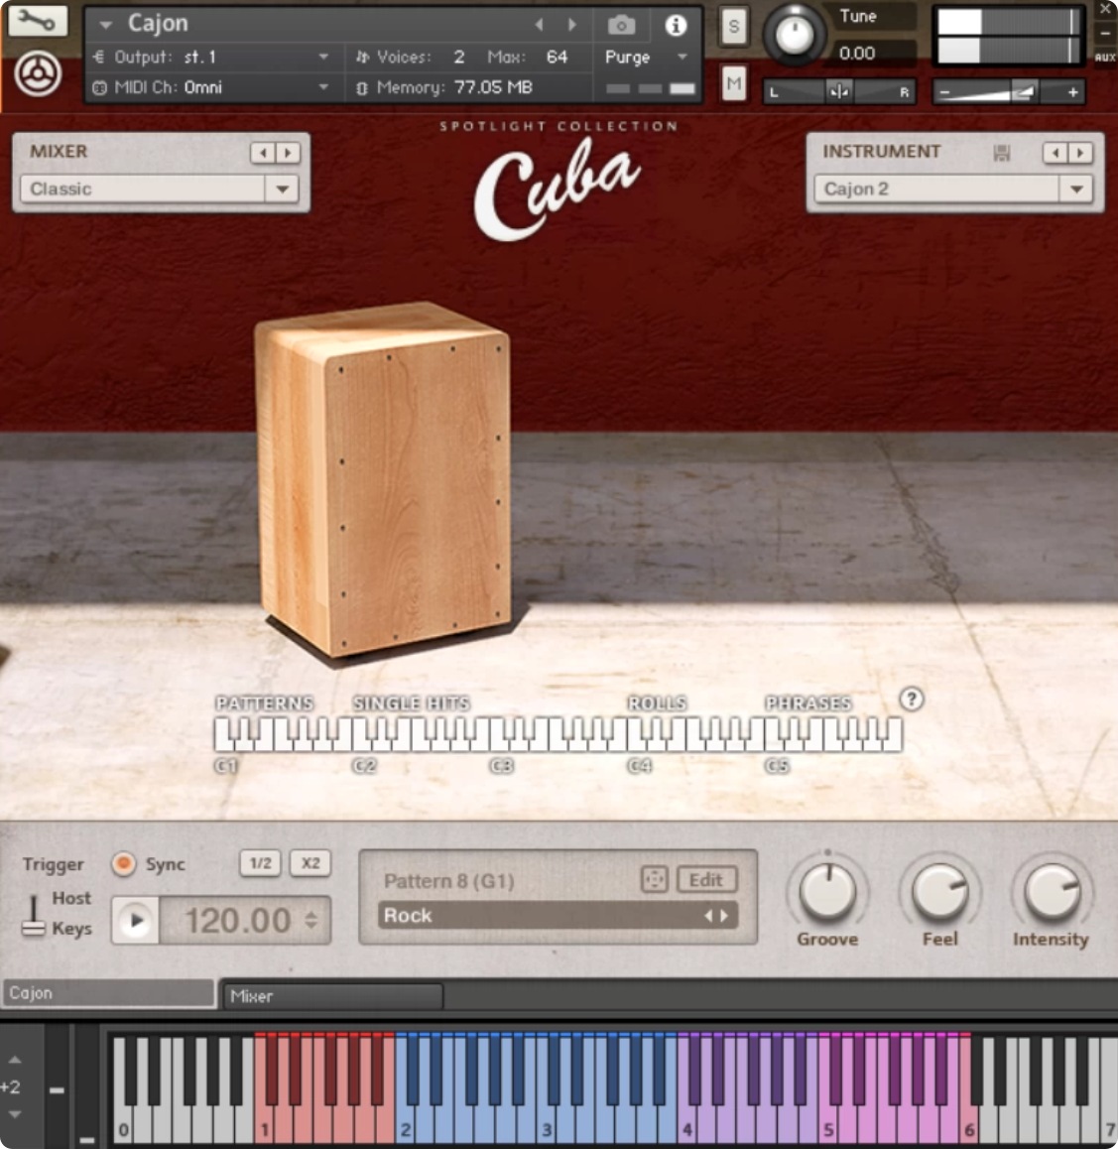
Task: Select the previous pattern style left arrow
Action: tap(707, 915)
